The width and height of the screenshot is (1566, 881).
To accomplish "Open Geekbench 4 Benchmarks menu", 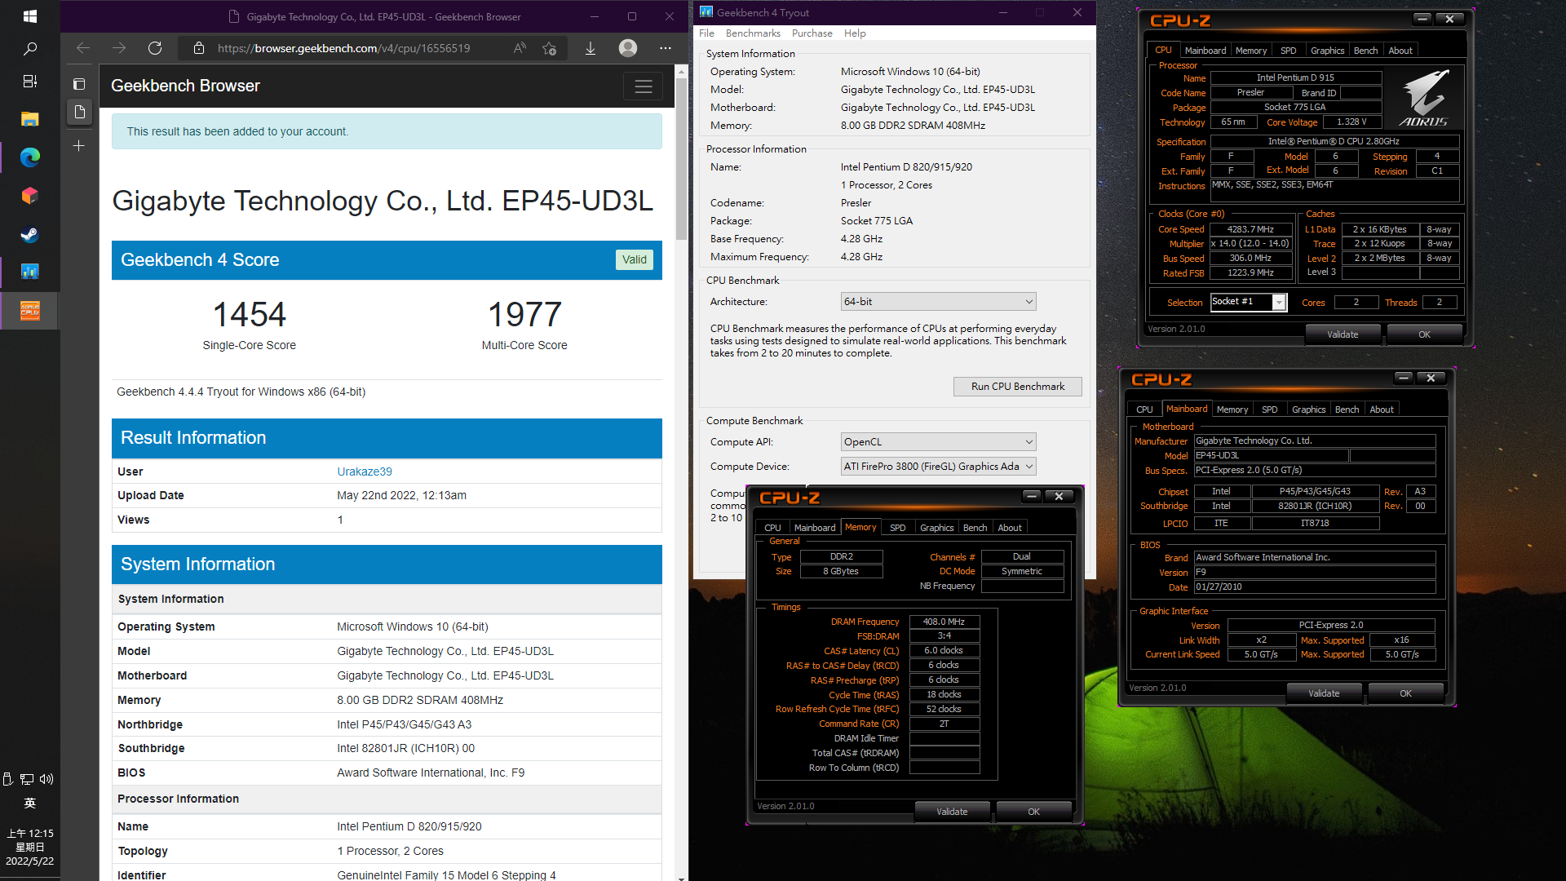I will (753, 33).
